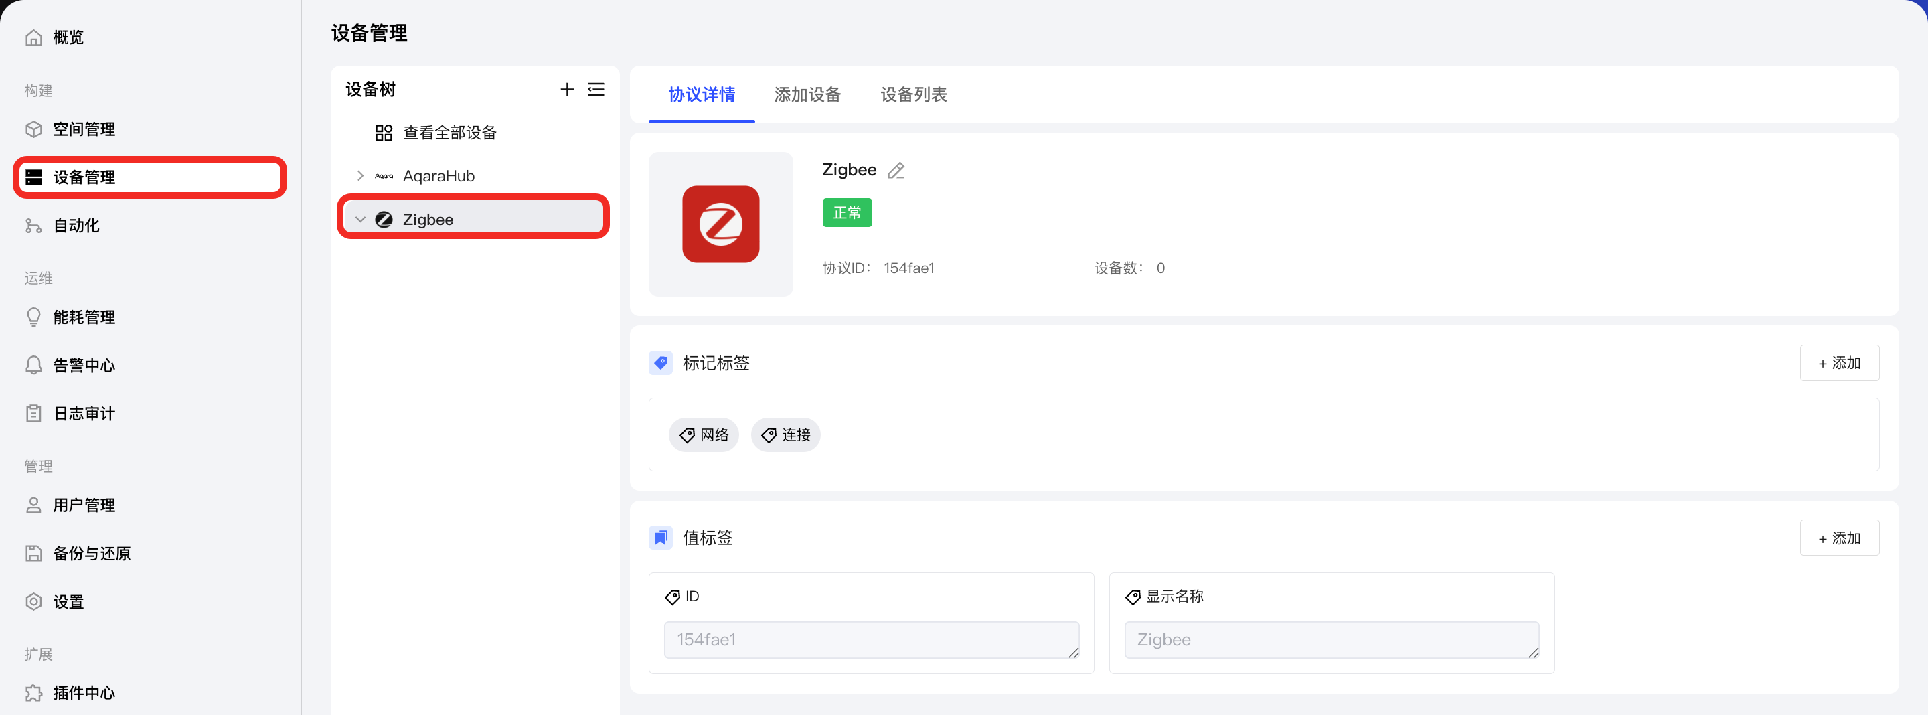Switch to the 协议详情 tab
The width and height of the screenshot is (1928, 715).
[x=702, y=94]
